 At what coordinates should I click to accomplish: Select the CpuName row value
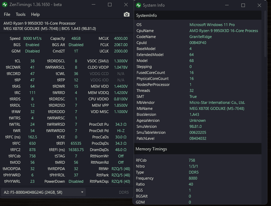click(x=224, y=31)
